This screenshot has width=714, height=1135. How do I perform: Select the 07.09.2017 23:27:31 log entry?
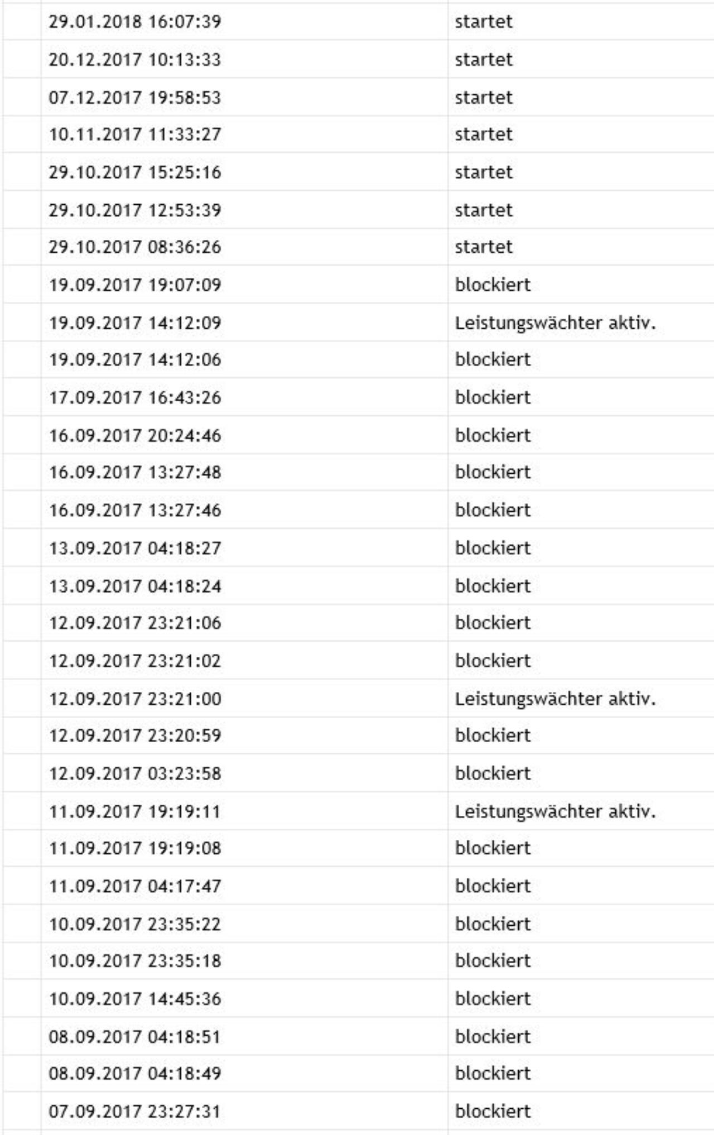[134, 1111]
